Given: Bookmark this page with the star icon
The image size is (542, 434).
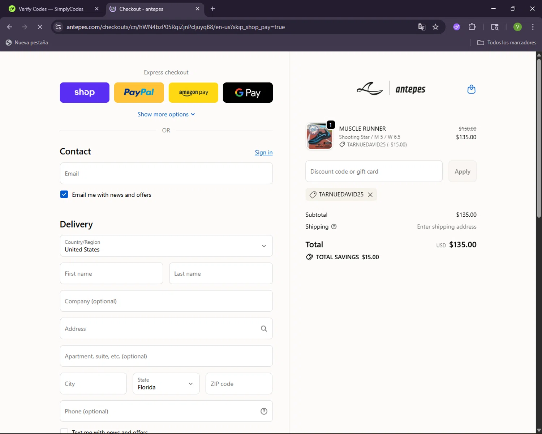Looking at the screenshot, I should click(x=435, y=27).
